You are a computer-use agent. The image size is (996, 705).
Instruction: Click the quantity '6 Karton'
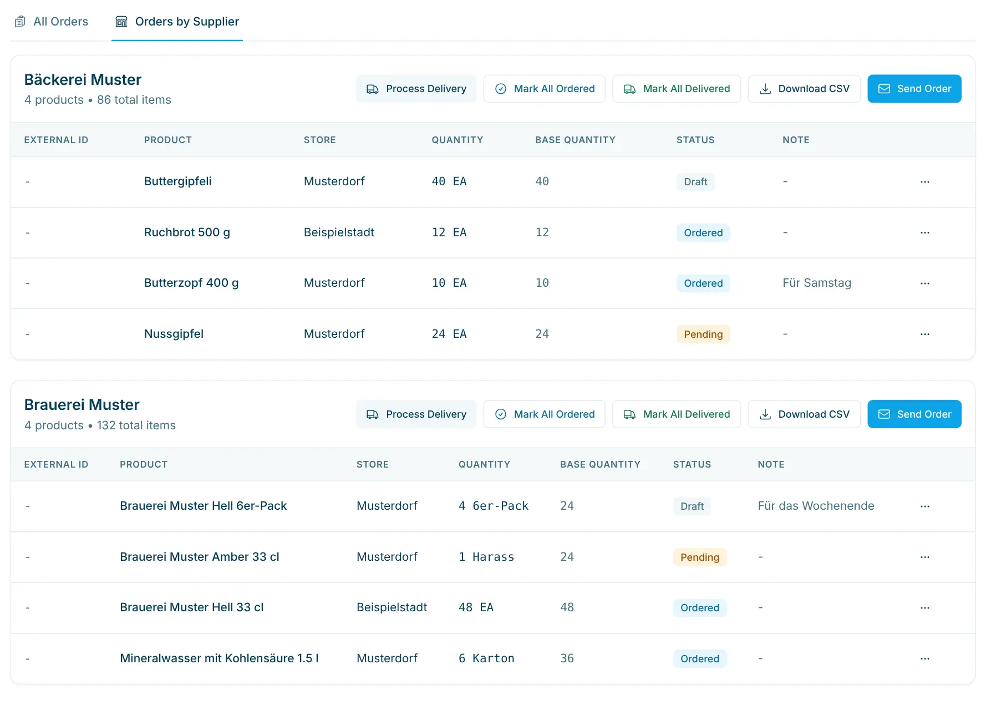(x=486, y=658)
